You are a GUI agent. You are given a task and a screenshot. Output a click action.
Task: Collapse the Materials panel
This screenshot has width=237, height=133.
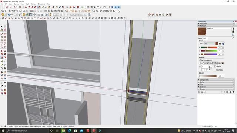pos(216,26)
